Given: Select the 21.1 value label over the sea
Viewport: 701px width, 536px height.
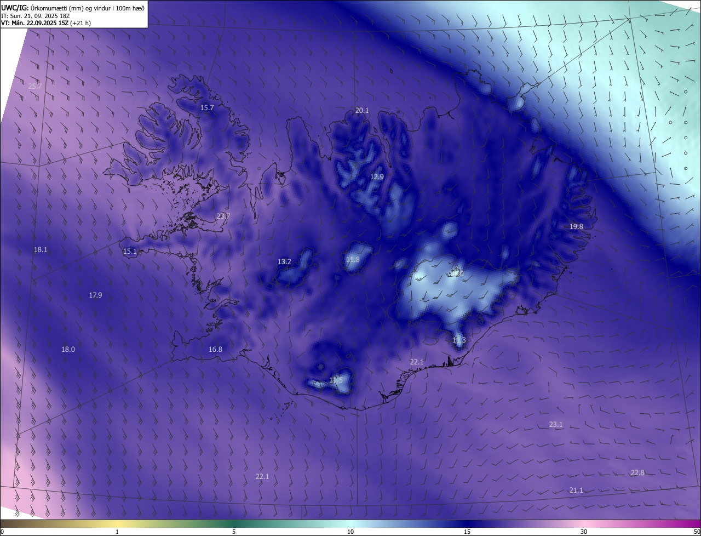Looking at the screenshot, I should click(x=576, y=491).
